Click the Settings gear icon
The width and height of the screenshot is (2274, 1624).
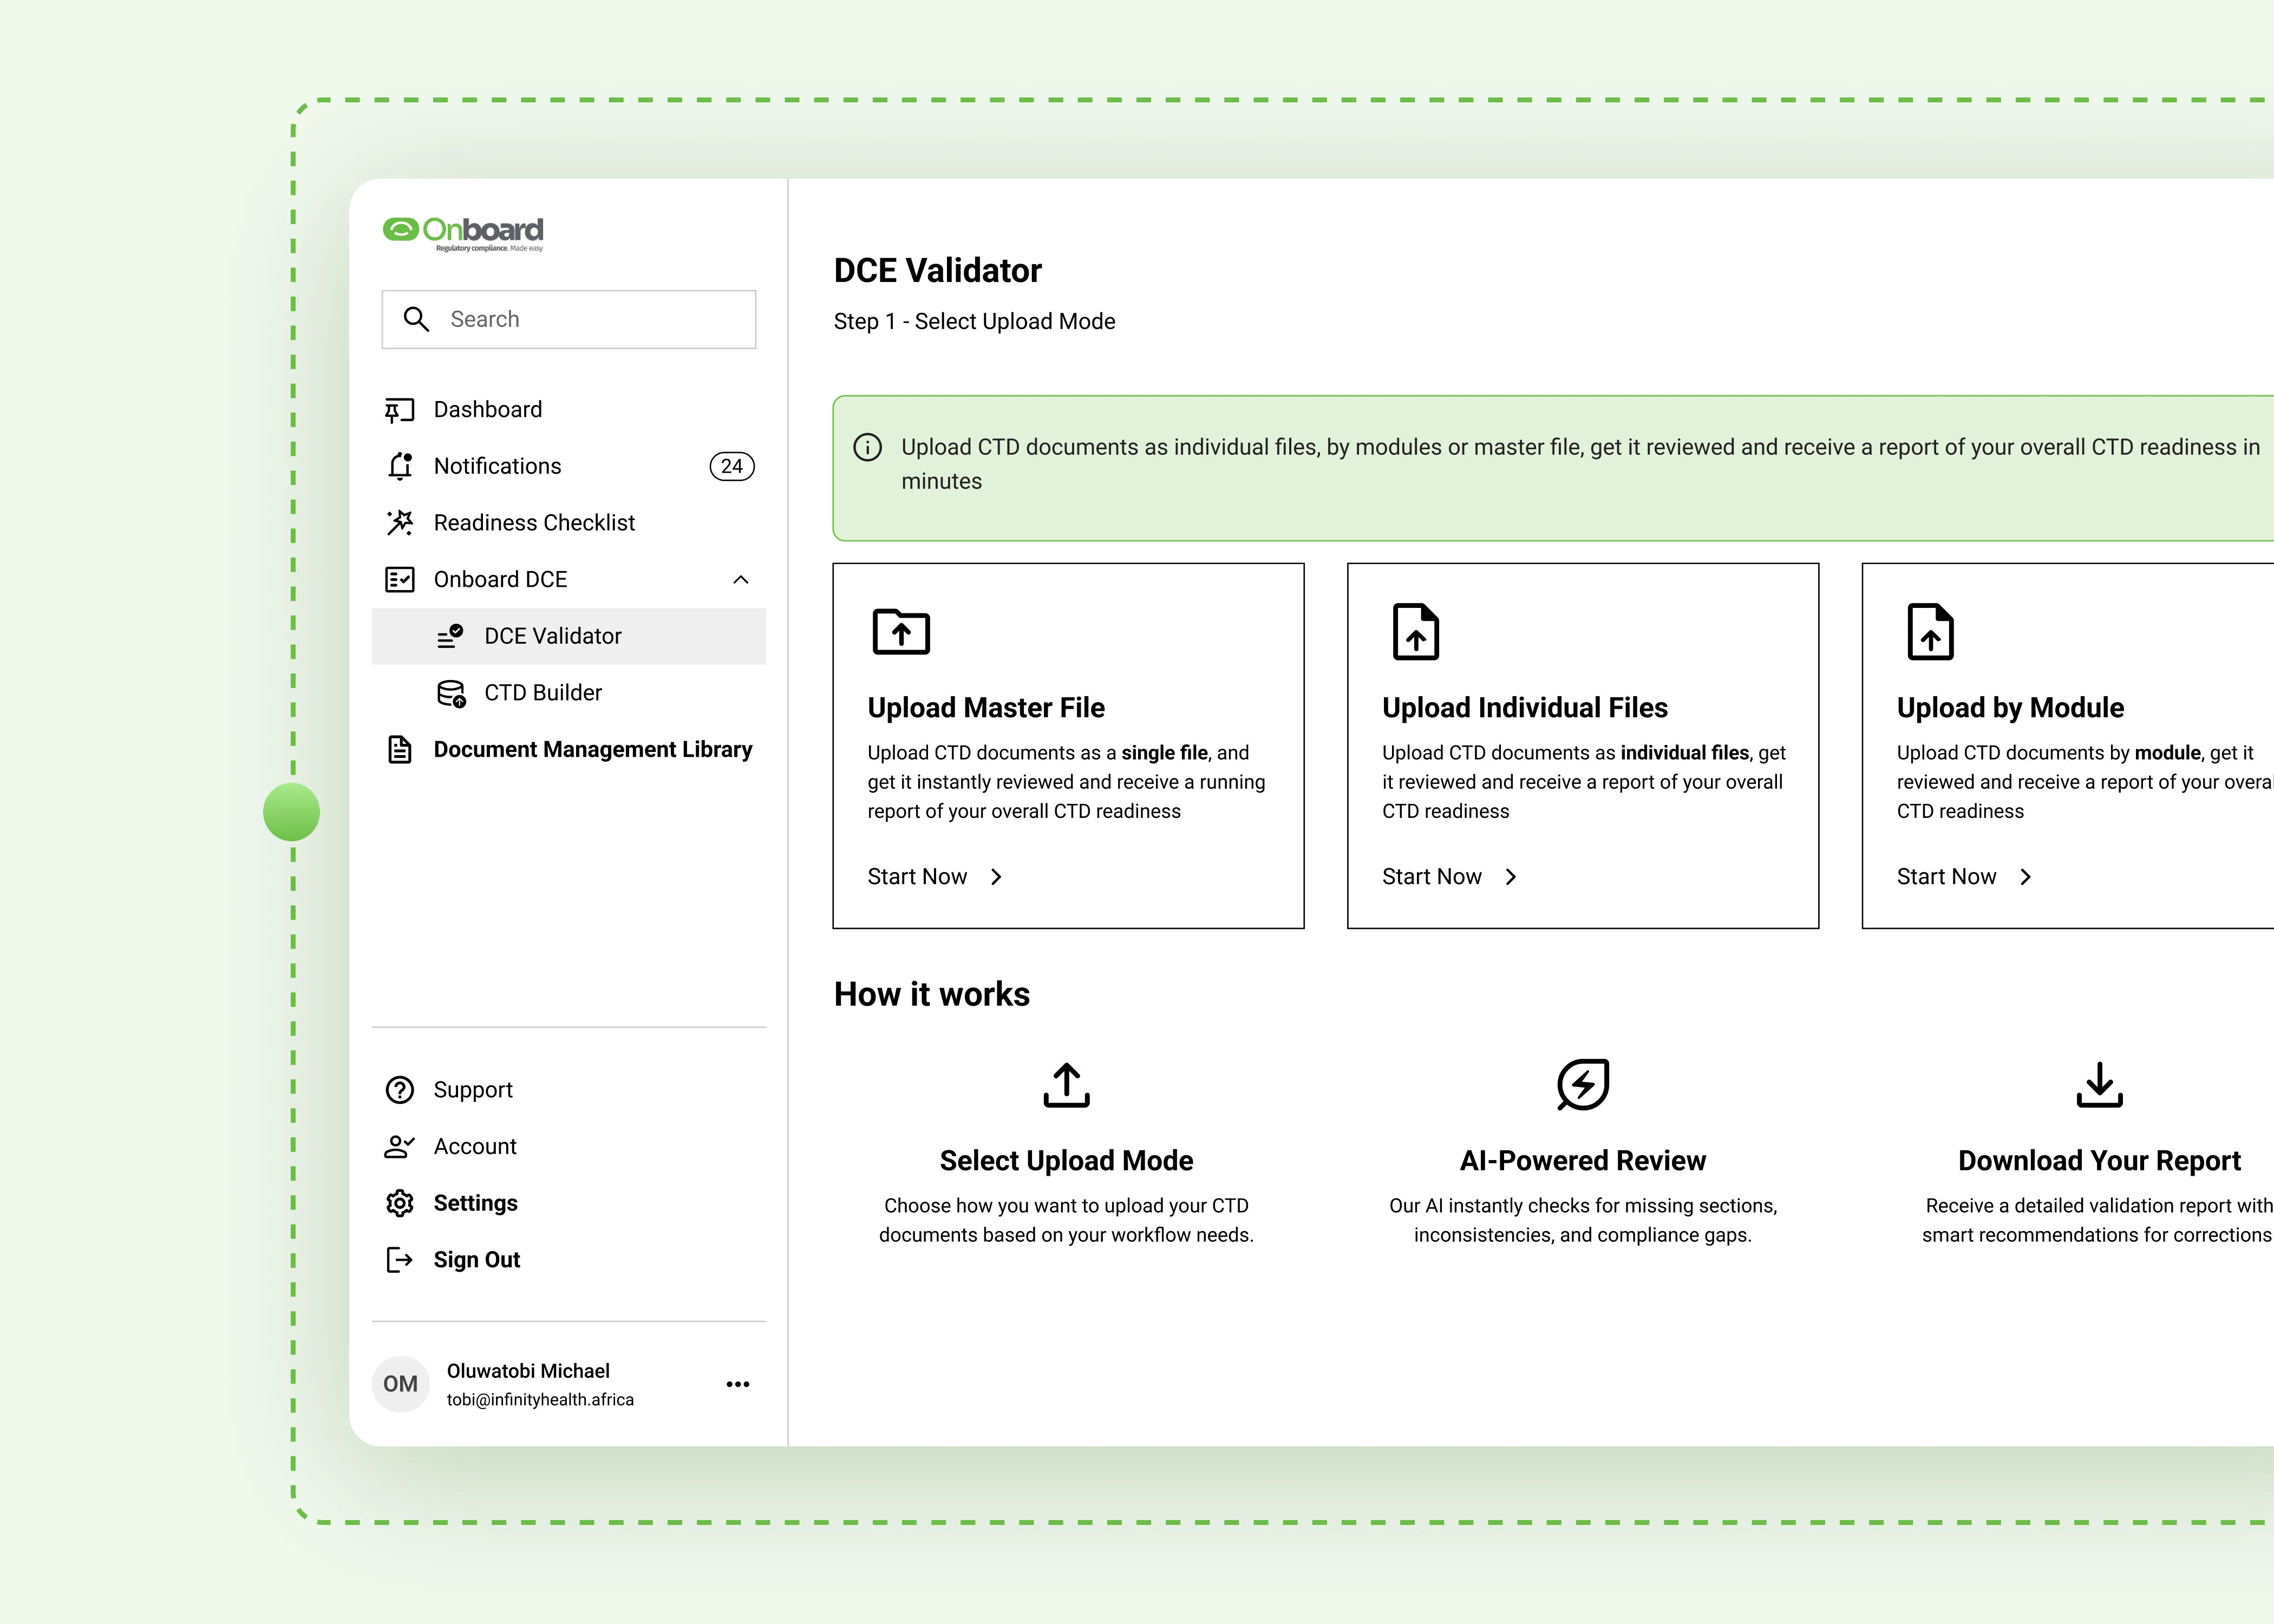tap(400, 1203)
